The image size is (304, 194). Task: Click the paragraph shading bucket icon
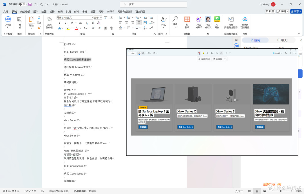[x=120, y=28]
